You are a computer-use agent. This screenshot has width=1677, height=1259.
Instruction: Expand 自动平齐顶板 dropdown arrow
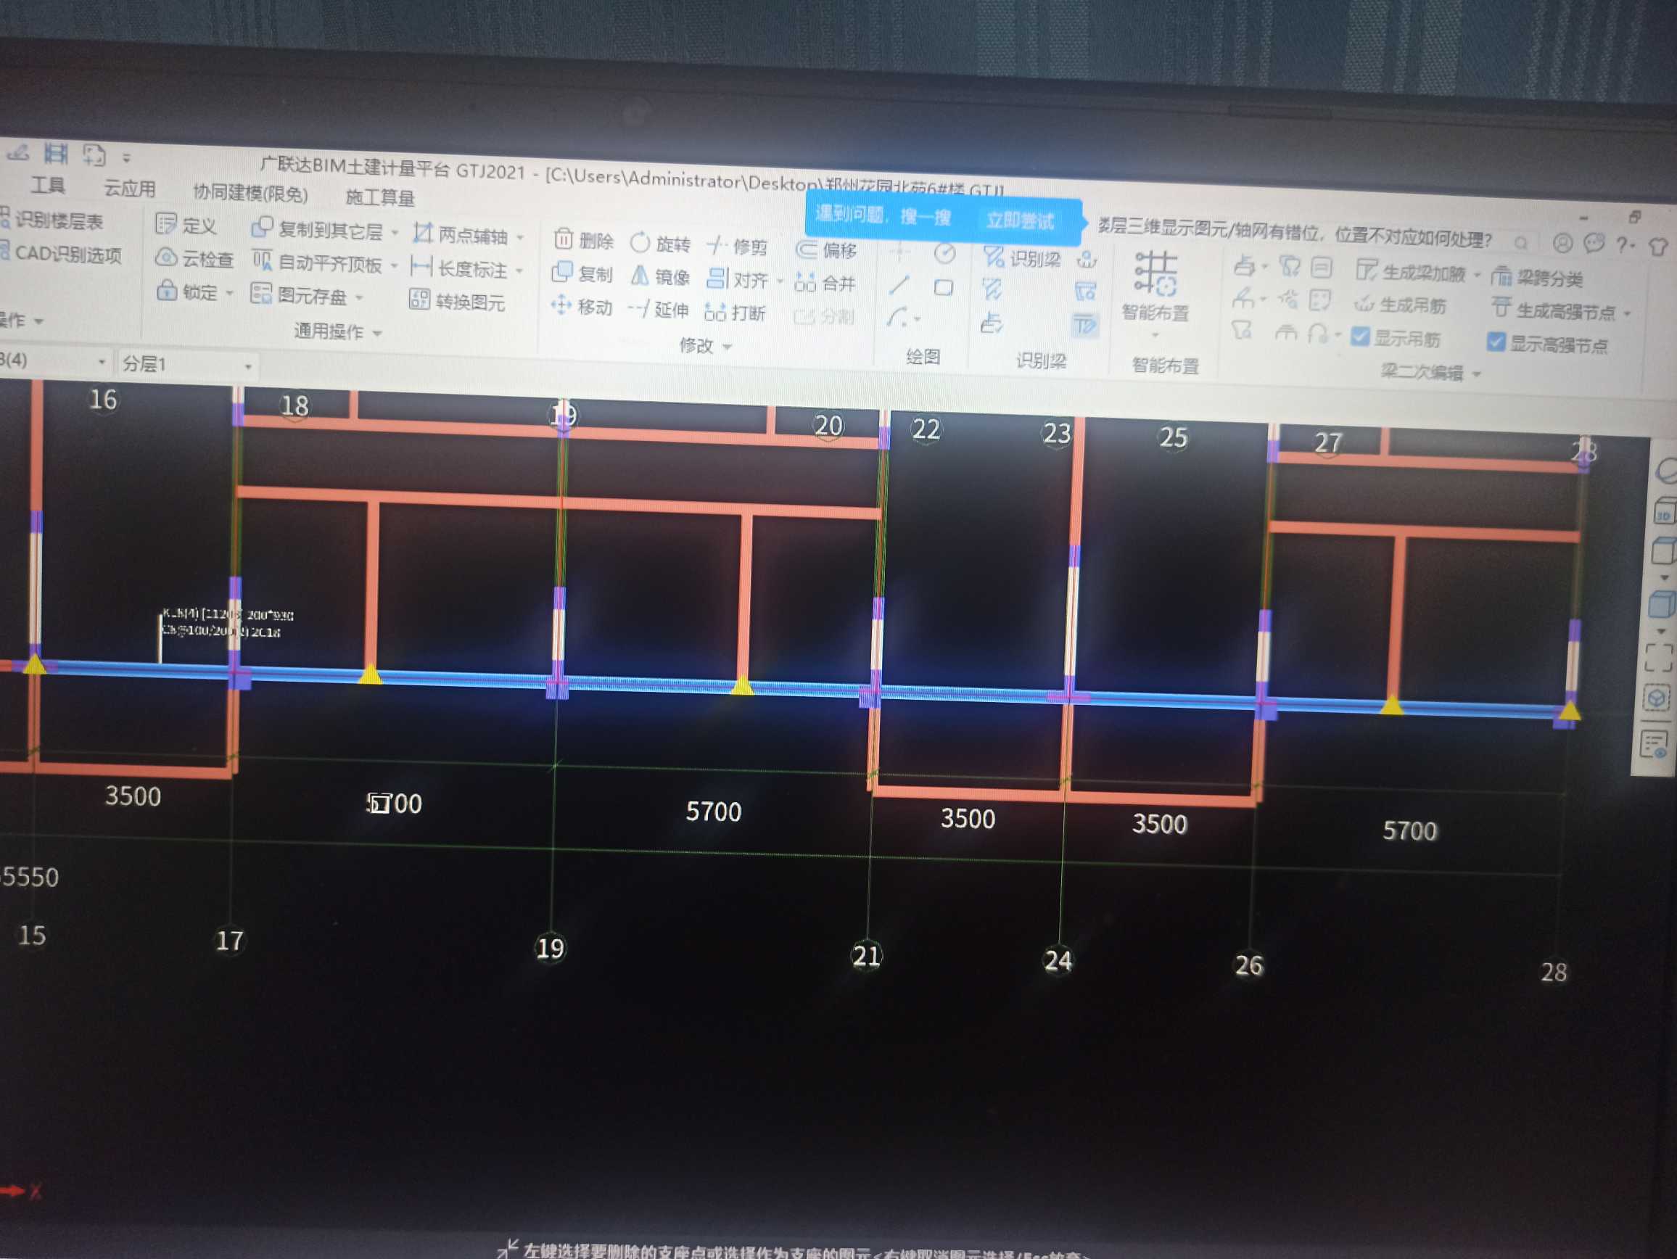[395, 265]
